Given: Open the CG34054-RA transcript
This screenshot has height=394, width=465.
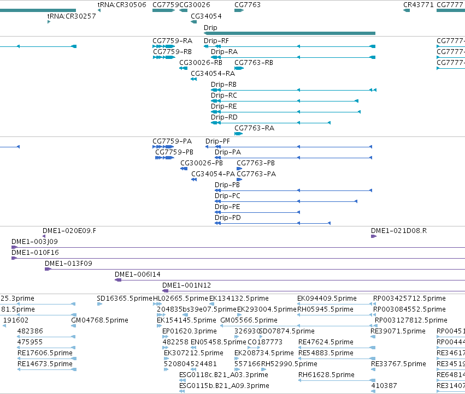Looking at the screenshot, I should tap(193, 79).
